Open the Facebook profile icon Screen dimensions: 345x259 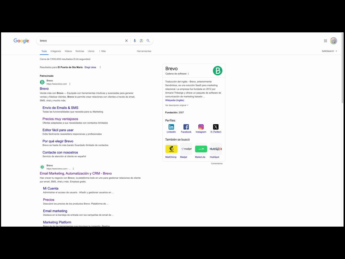tap(186, 127)
